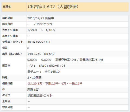The height and width of the screenshot is (112, 130).
Task: Click the ヘソ： 6R10 : 6R2=5 : 95 row
Action: [x=77, y=66]
